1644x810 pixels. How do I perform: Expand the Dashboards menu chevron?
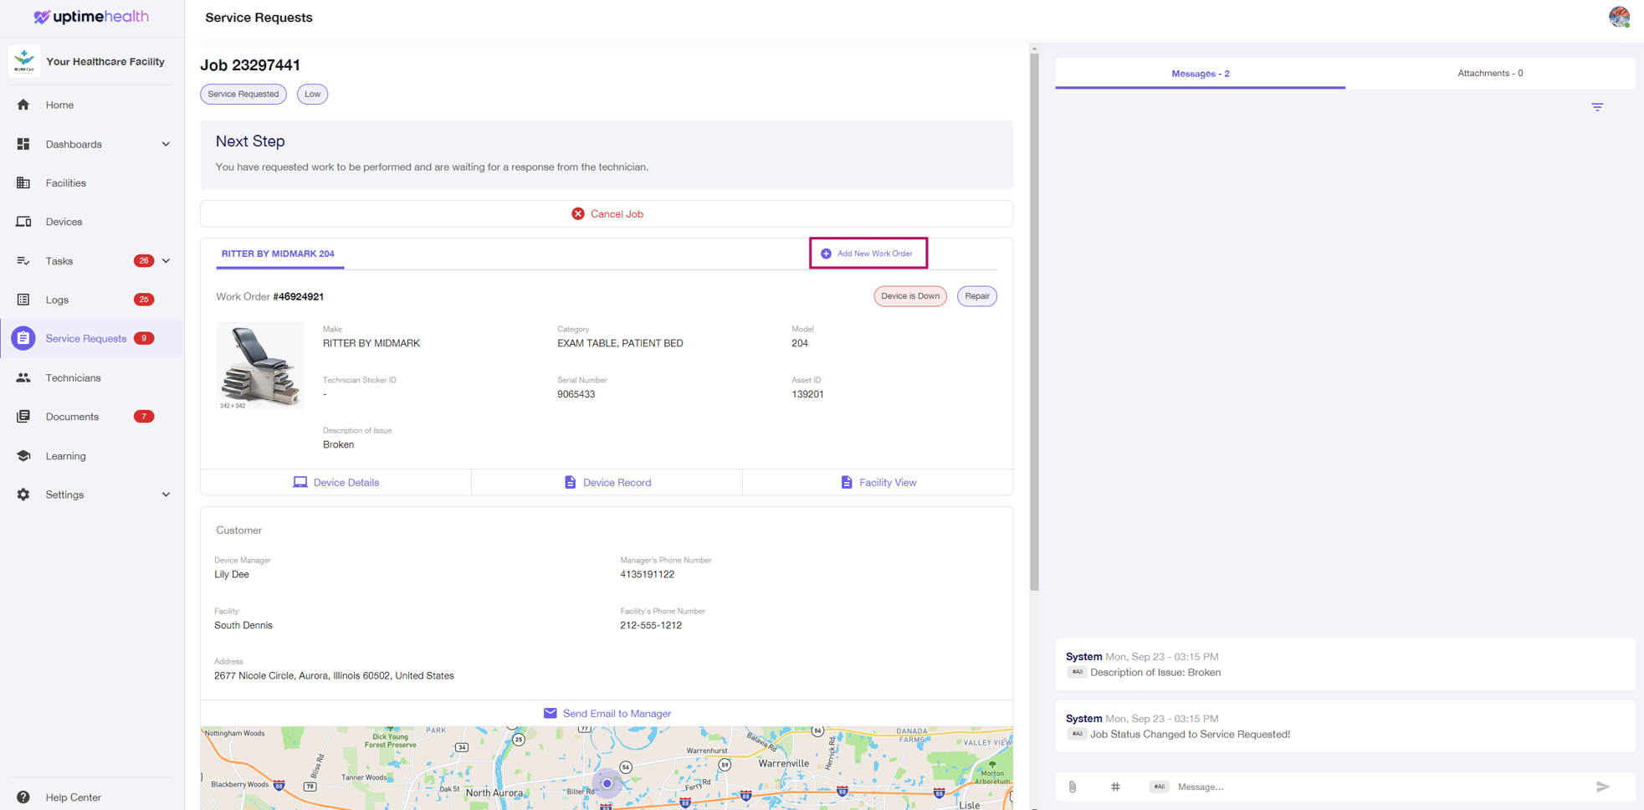coord(166,144)
